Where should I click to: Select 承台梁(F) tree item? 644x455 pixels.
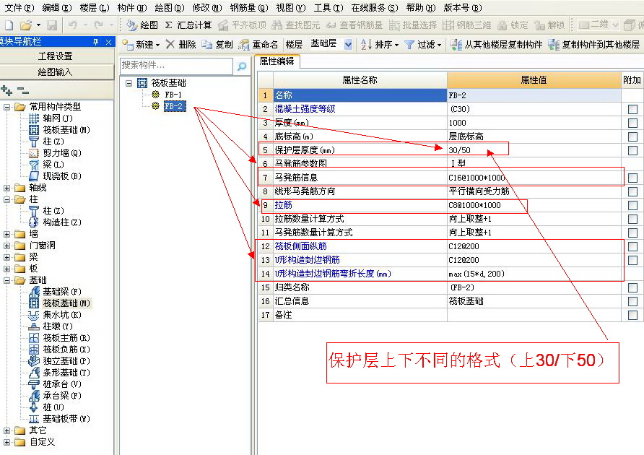click(x=62, y=395)
